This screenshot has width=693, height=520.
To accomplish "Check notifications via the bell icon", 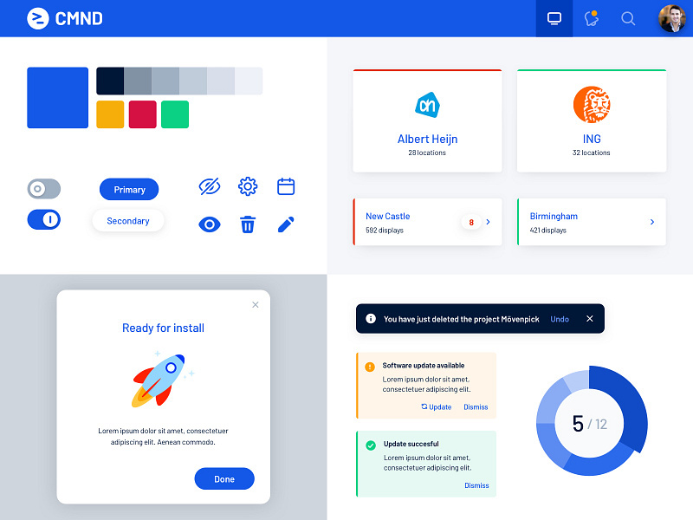I will pyautogui.click(x=591, y=18).
